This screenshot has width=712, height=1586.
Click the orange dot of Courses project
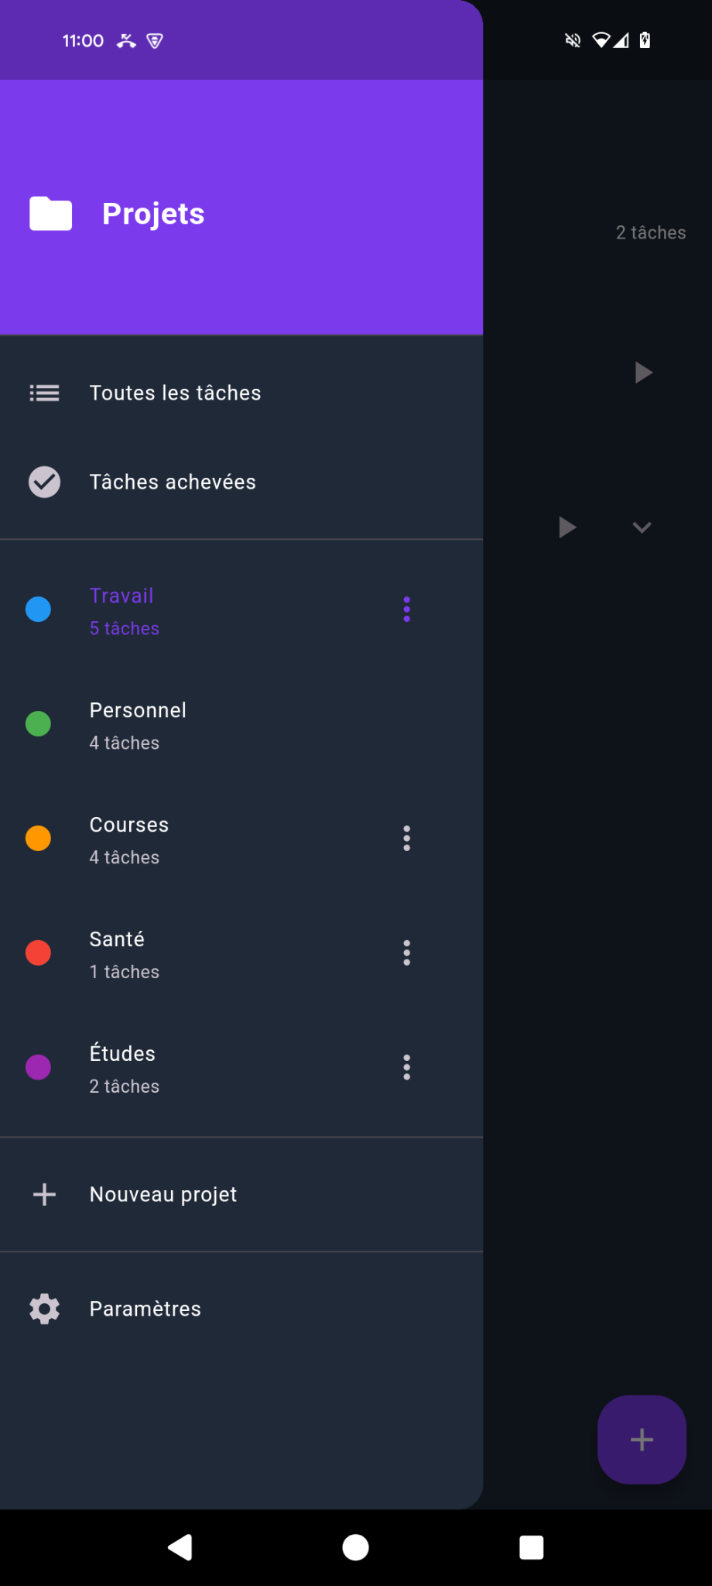click(x=38, y=838)
